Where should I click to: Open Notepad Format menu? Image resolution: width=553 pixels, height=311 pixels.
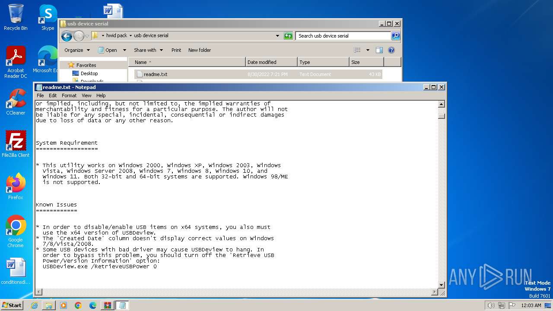pos(69,95)
